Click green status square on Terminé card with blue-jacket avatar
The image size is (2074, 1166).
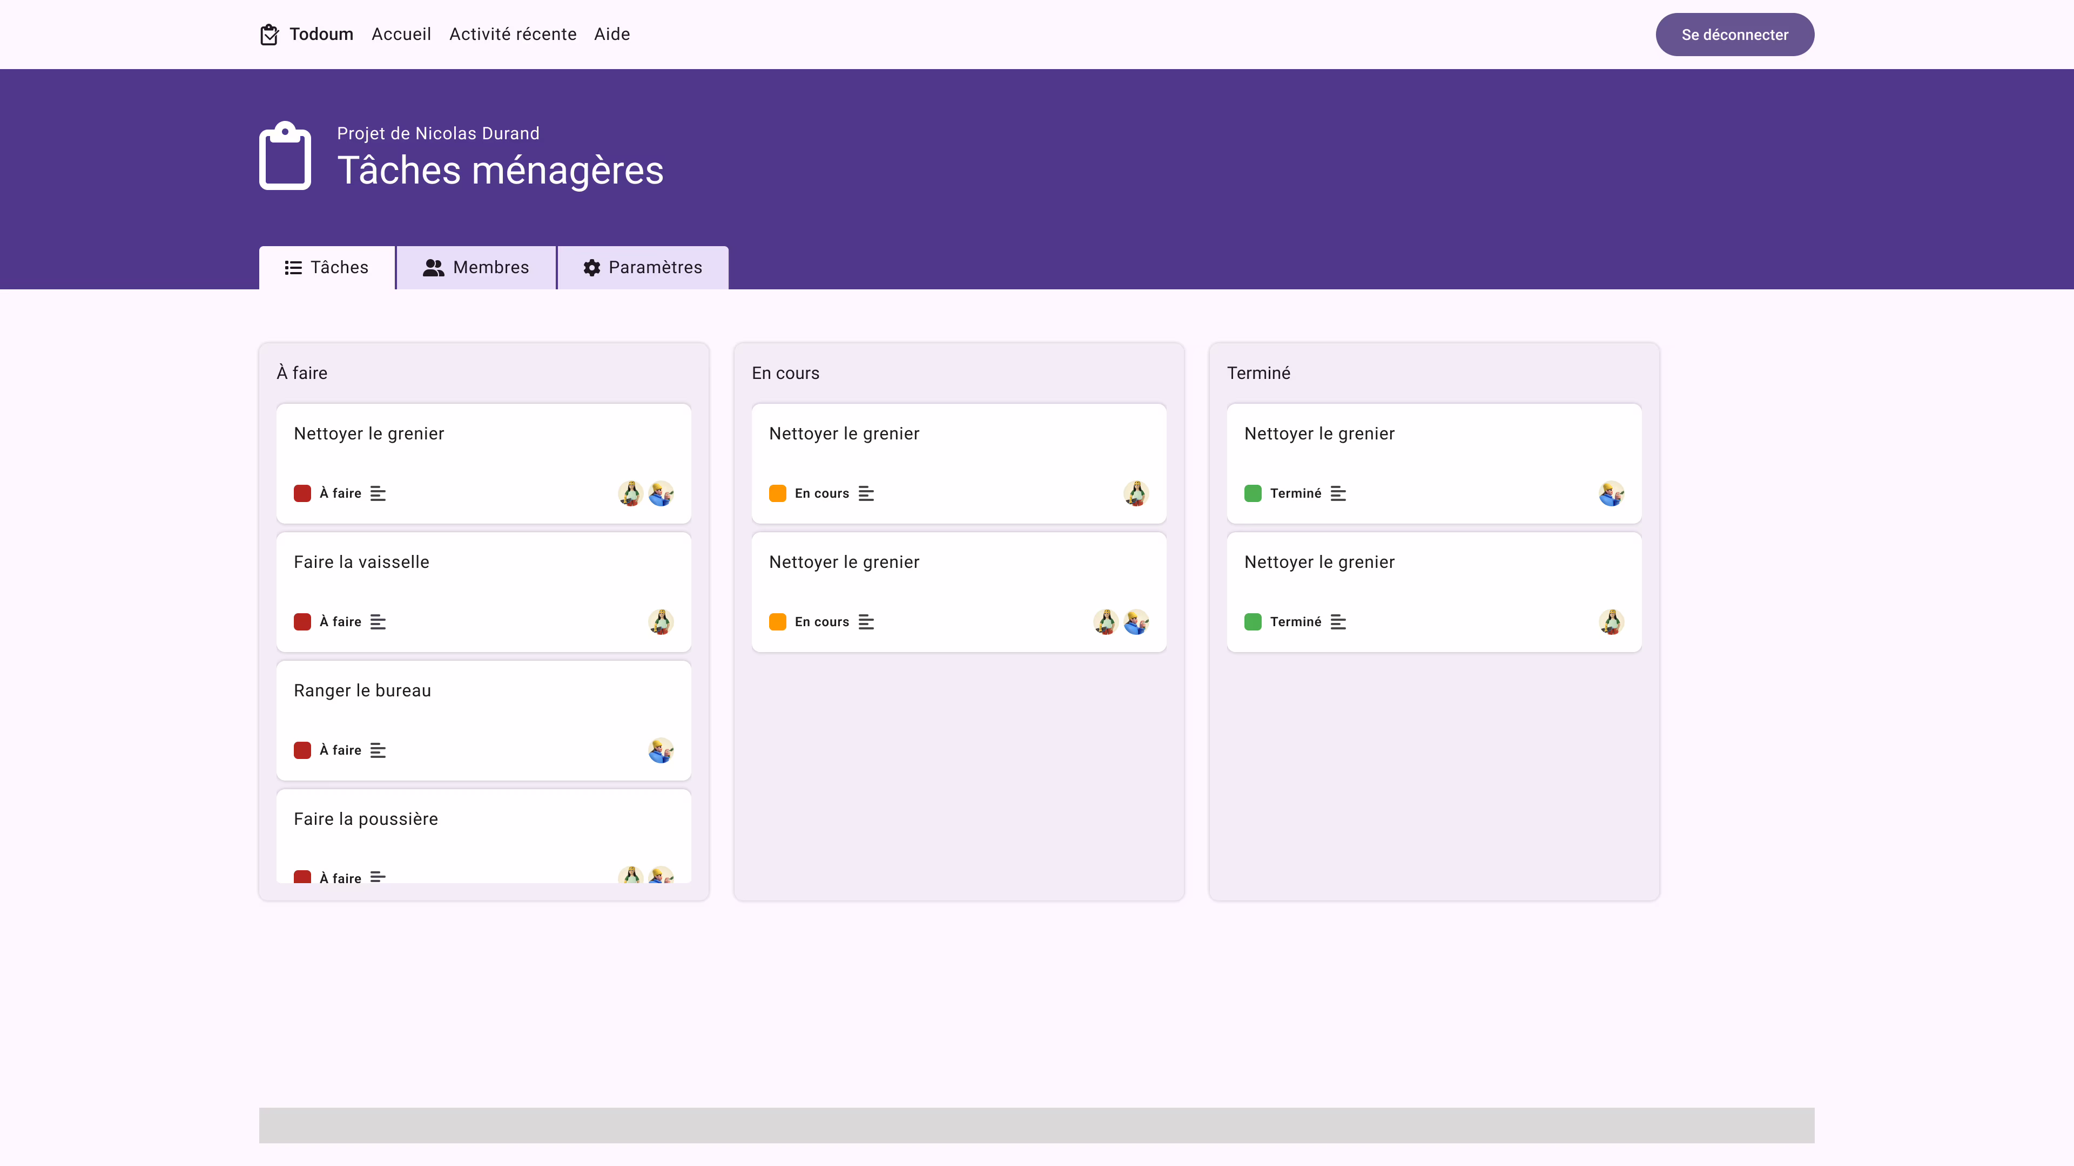click(1253, 493)
